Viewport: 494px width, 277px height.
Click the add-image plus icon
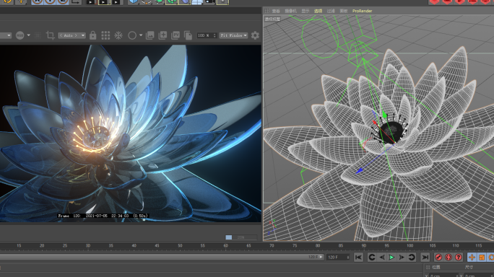(x=162, y=35)
